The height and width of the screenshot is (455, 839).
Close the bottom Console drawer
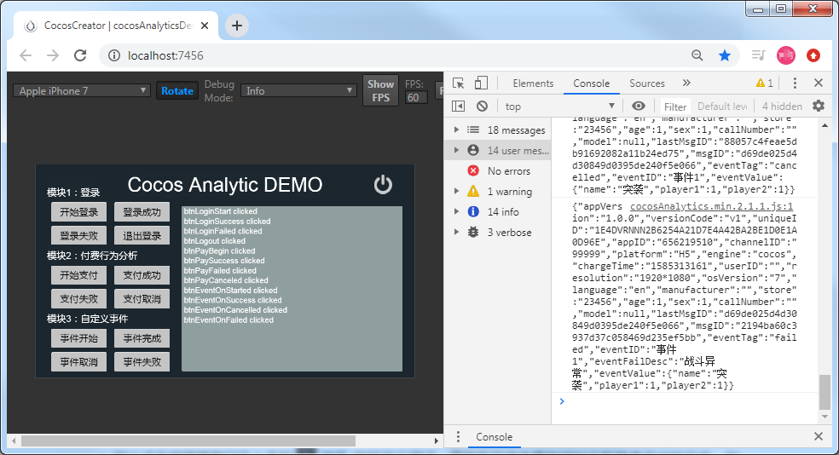819,436
